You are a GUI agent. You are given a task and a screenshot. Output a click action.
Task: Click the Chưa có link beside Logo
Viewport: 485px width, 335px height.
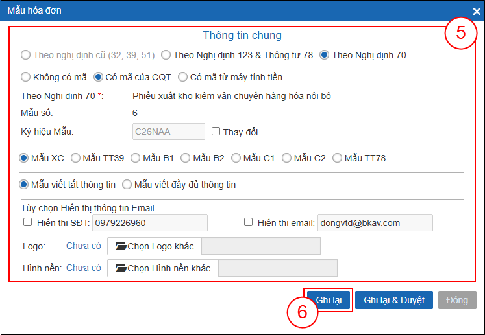pos(84,246)
